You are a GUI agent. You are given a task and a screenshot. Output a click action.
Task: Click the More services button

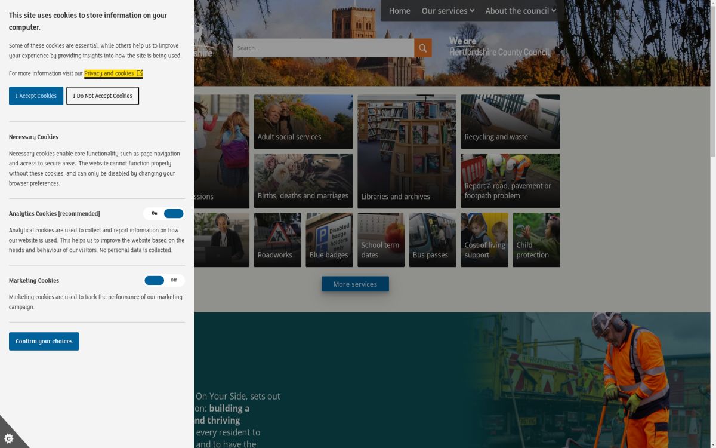pyautogui.click(x=355, y=284)
